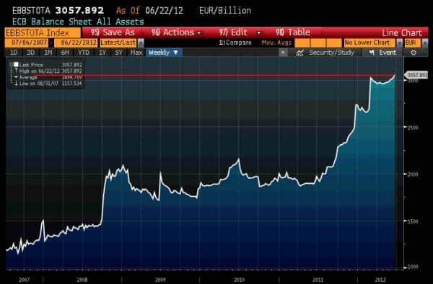Open the Weekly periodicity dropdown
433x284 pixels.
click(164, 53)
